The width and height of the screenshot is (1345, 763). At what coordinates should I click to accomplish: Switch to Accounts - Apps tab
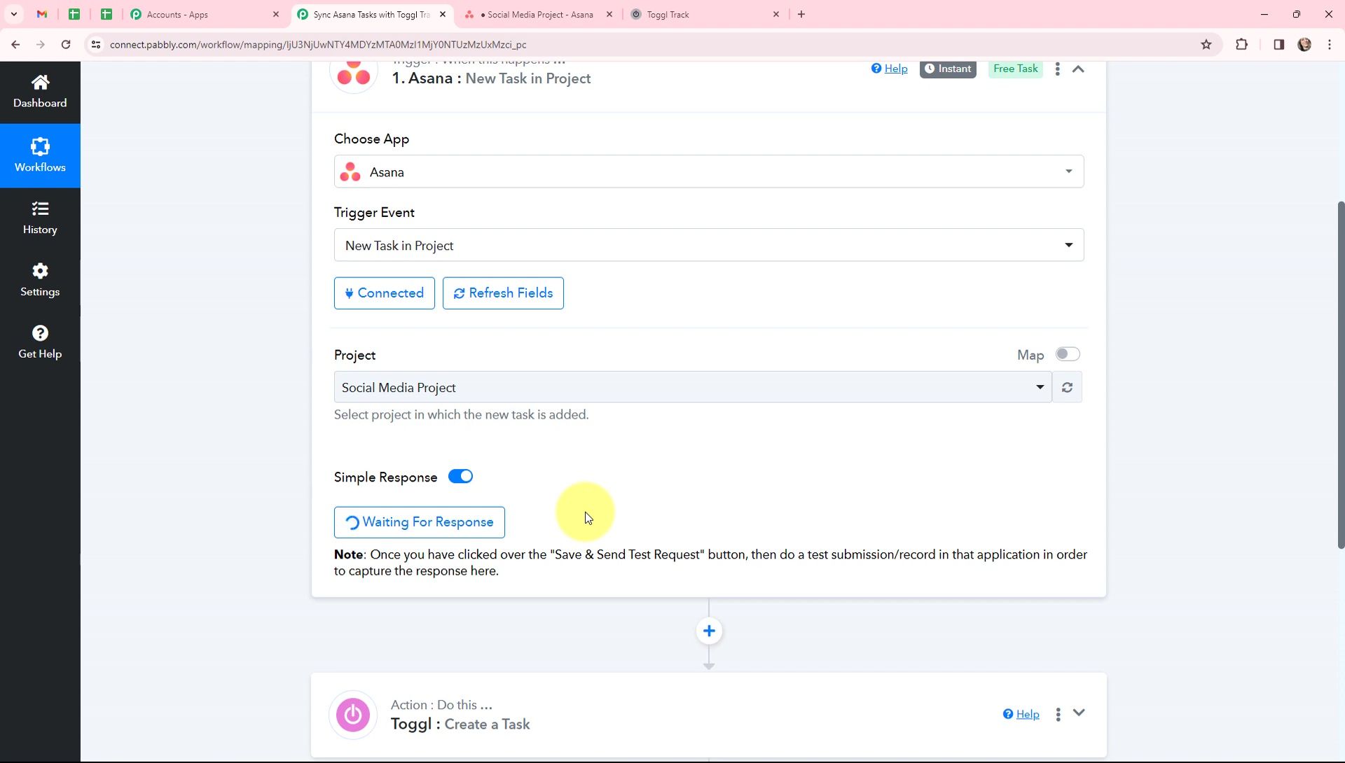[x=204, y=14]
